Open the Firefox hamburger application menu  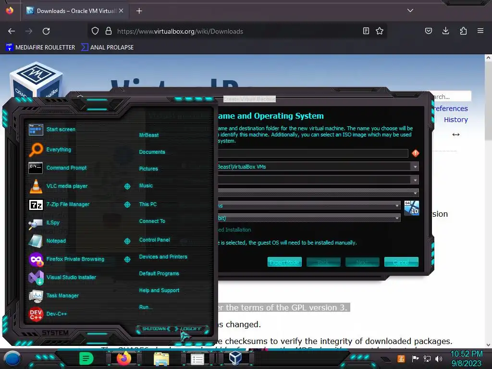[x=480, y=31]
